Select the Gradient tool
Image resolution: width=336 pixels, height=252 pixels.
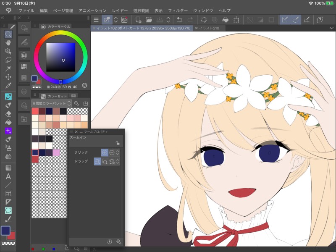tap(8, 168)
